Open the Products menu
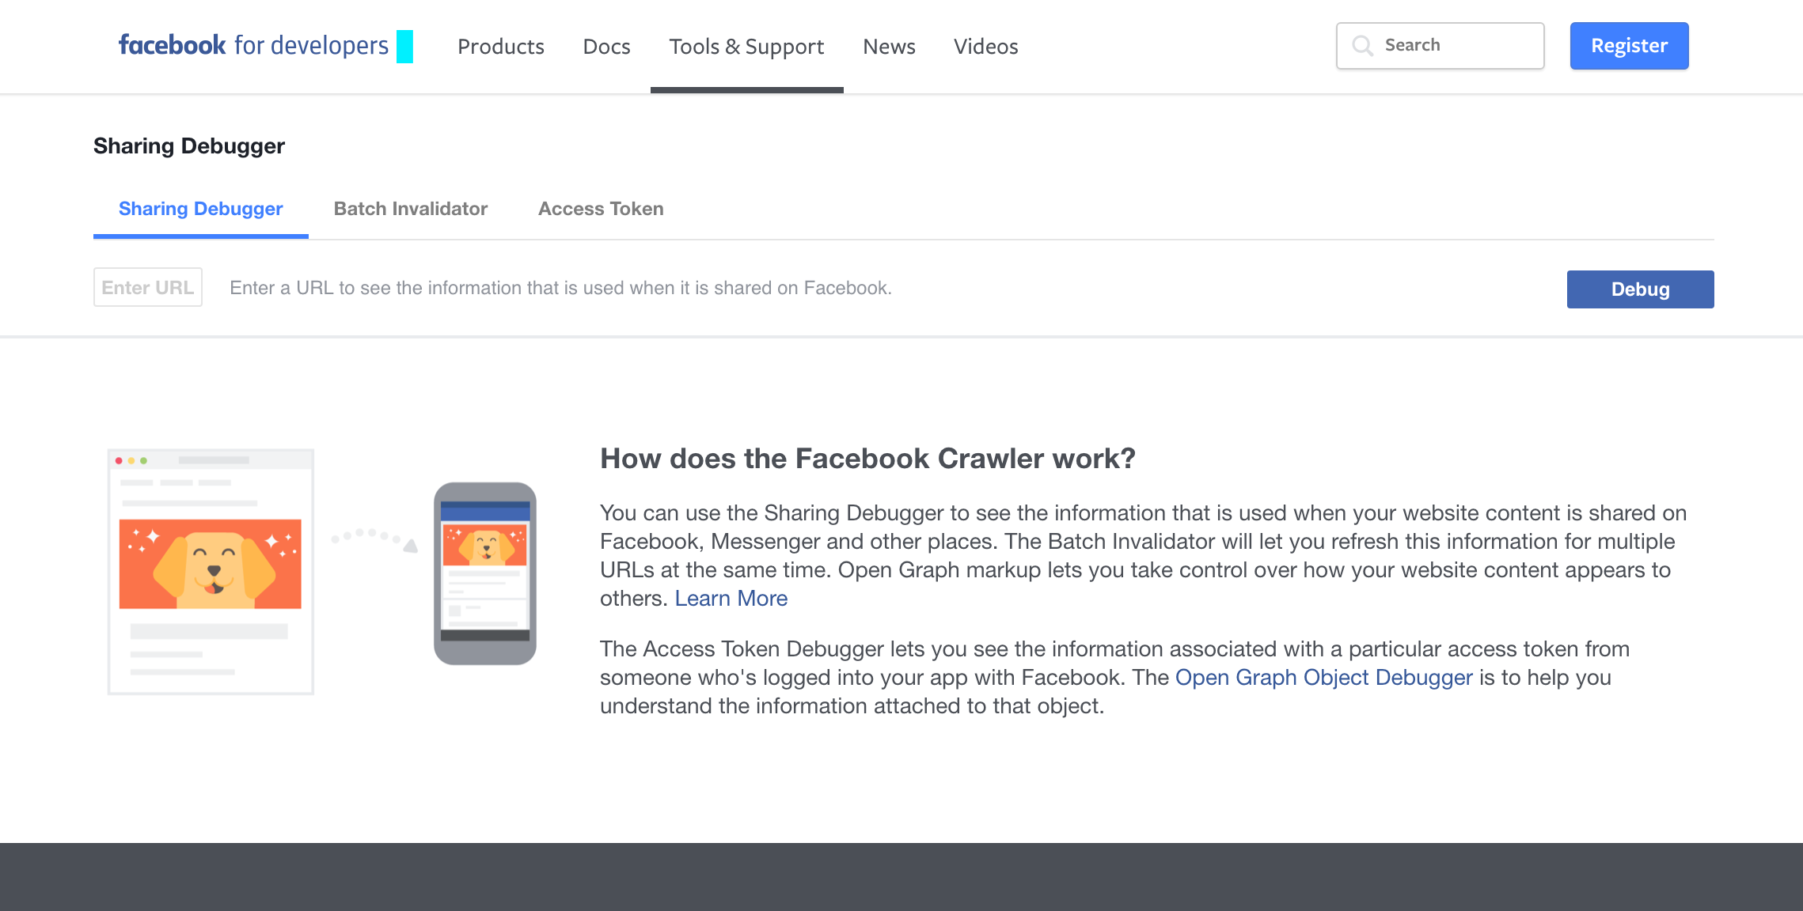Viewport: 1803px width, 911px height. pos(500,47)
